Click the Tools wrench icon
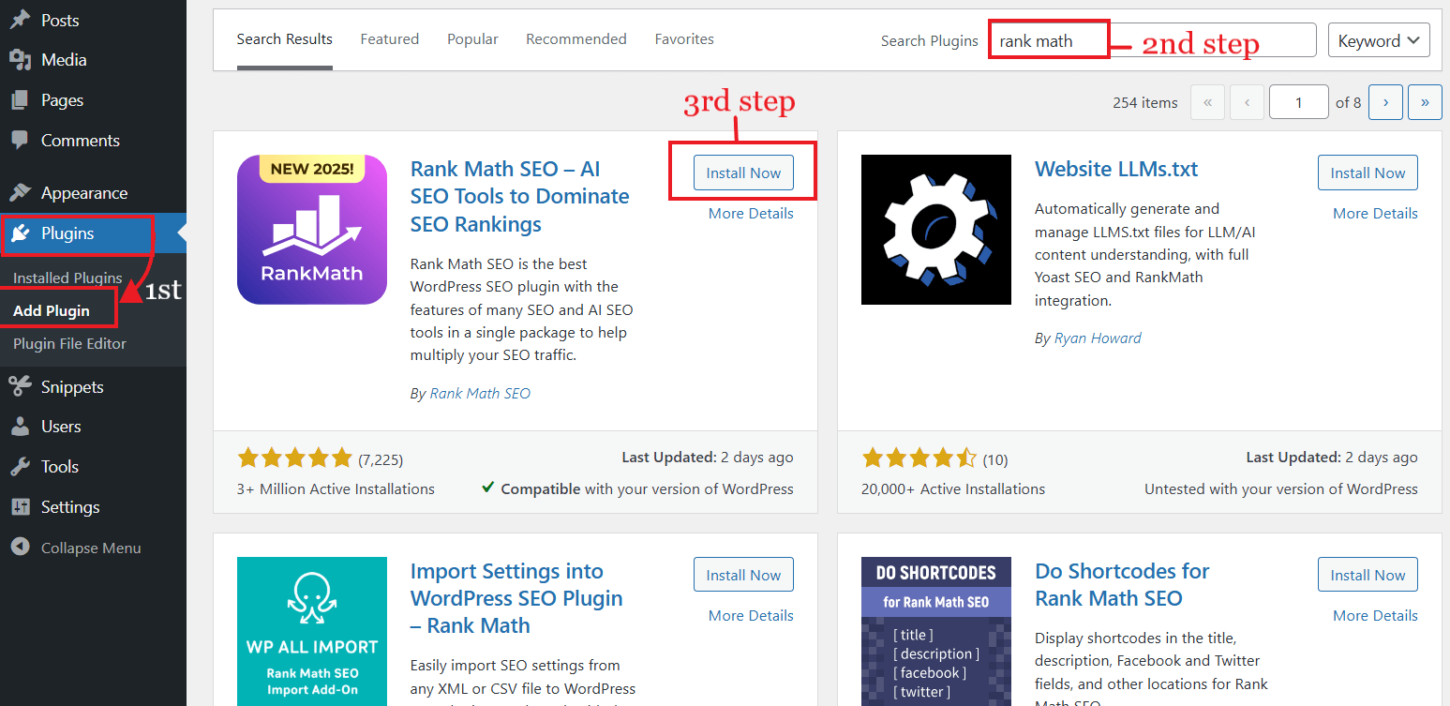Viewport: 1450px width, 706px height. pyautogui.click(x=20, y=467)
